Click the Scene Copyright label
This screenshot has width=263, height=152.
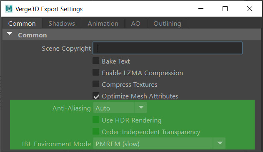click(x=66, y=49)
